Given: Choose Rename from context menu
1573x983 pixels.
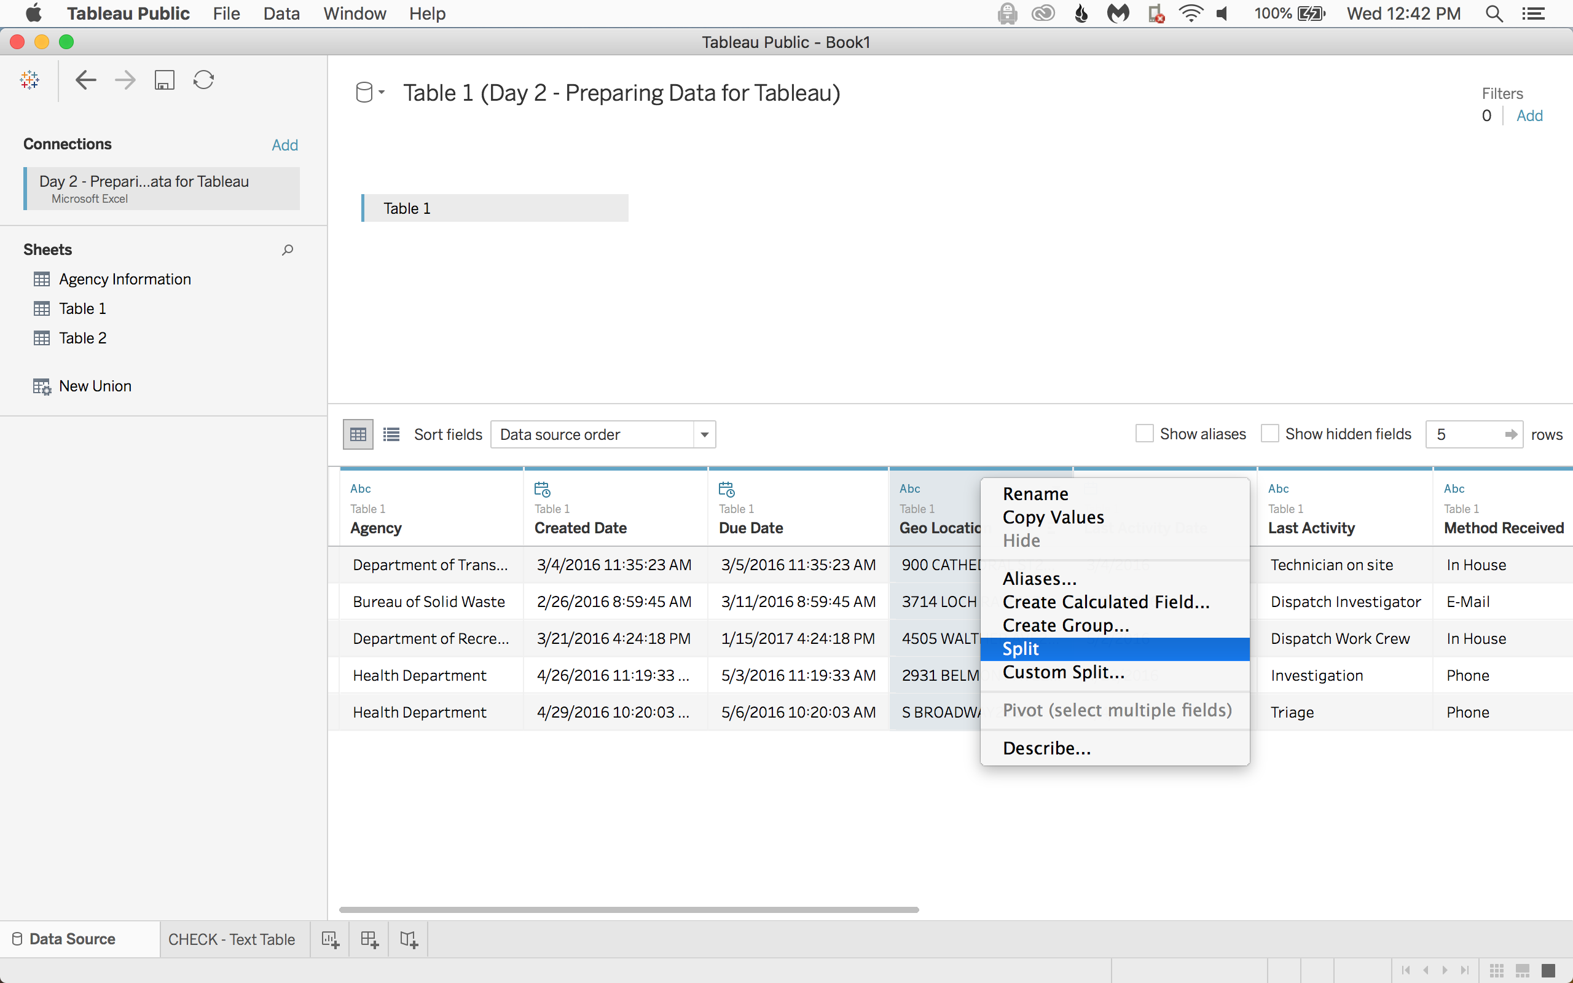Looking at the screenshot, I should click(x=1115, y=493).
